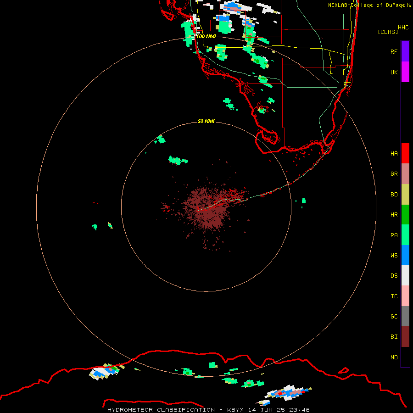Click the [CLAS] unit label

(388, 32)
